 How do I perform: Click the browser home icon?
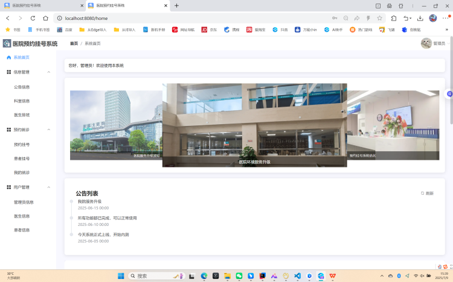tap(45, 18)
